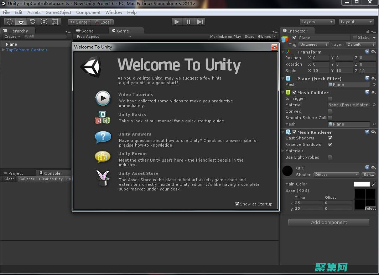Click the Add Component button
This screenshot has height=275, width=379.
pos(329,222)
